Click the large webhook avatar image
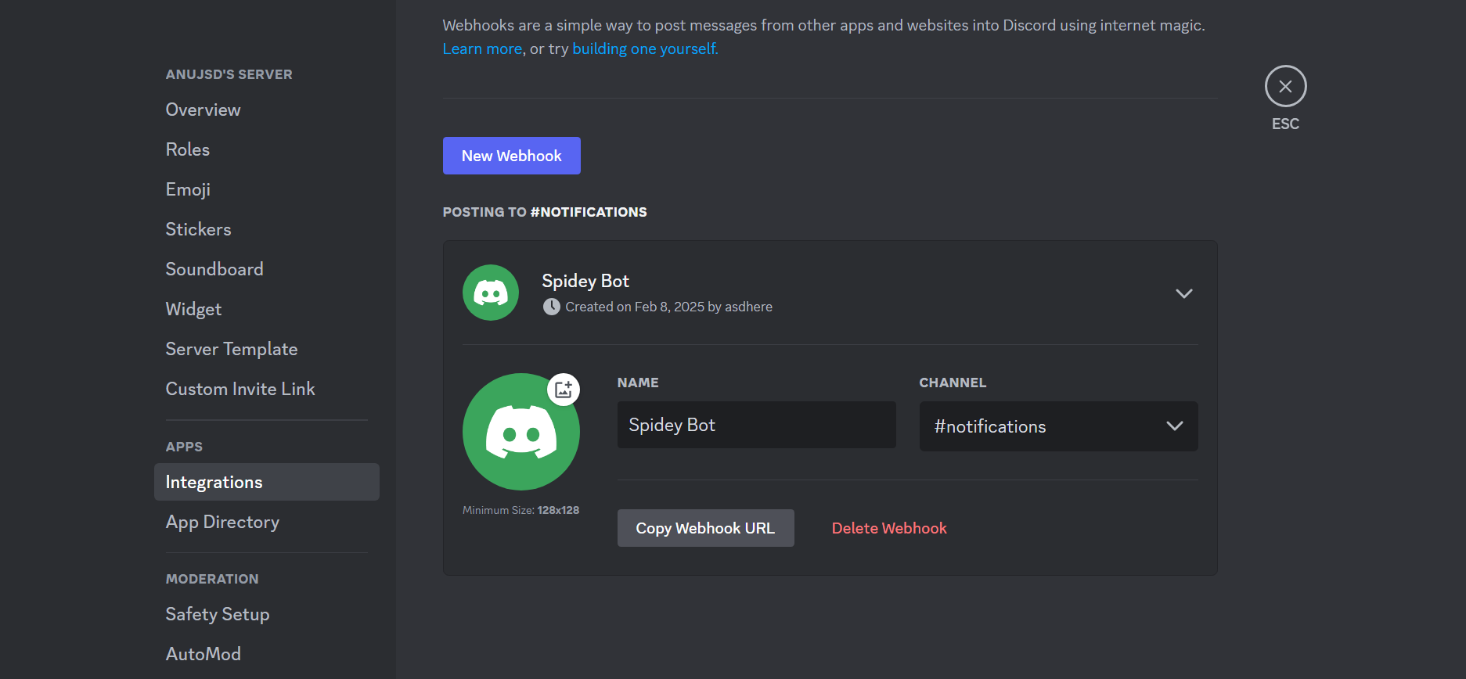1466x679 pixels. coord(521,432)
